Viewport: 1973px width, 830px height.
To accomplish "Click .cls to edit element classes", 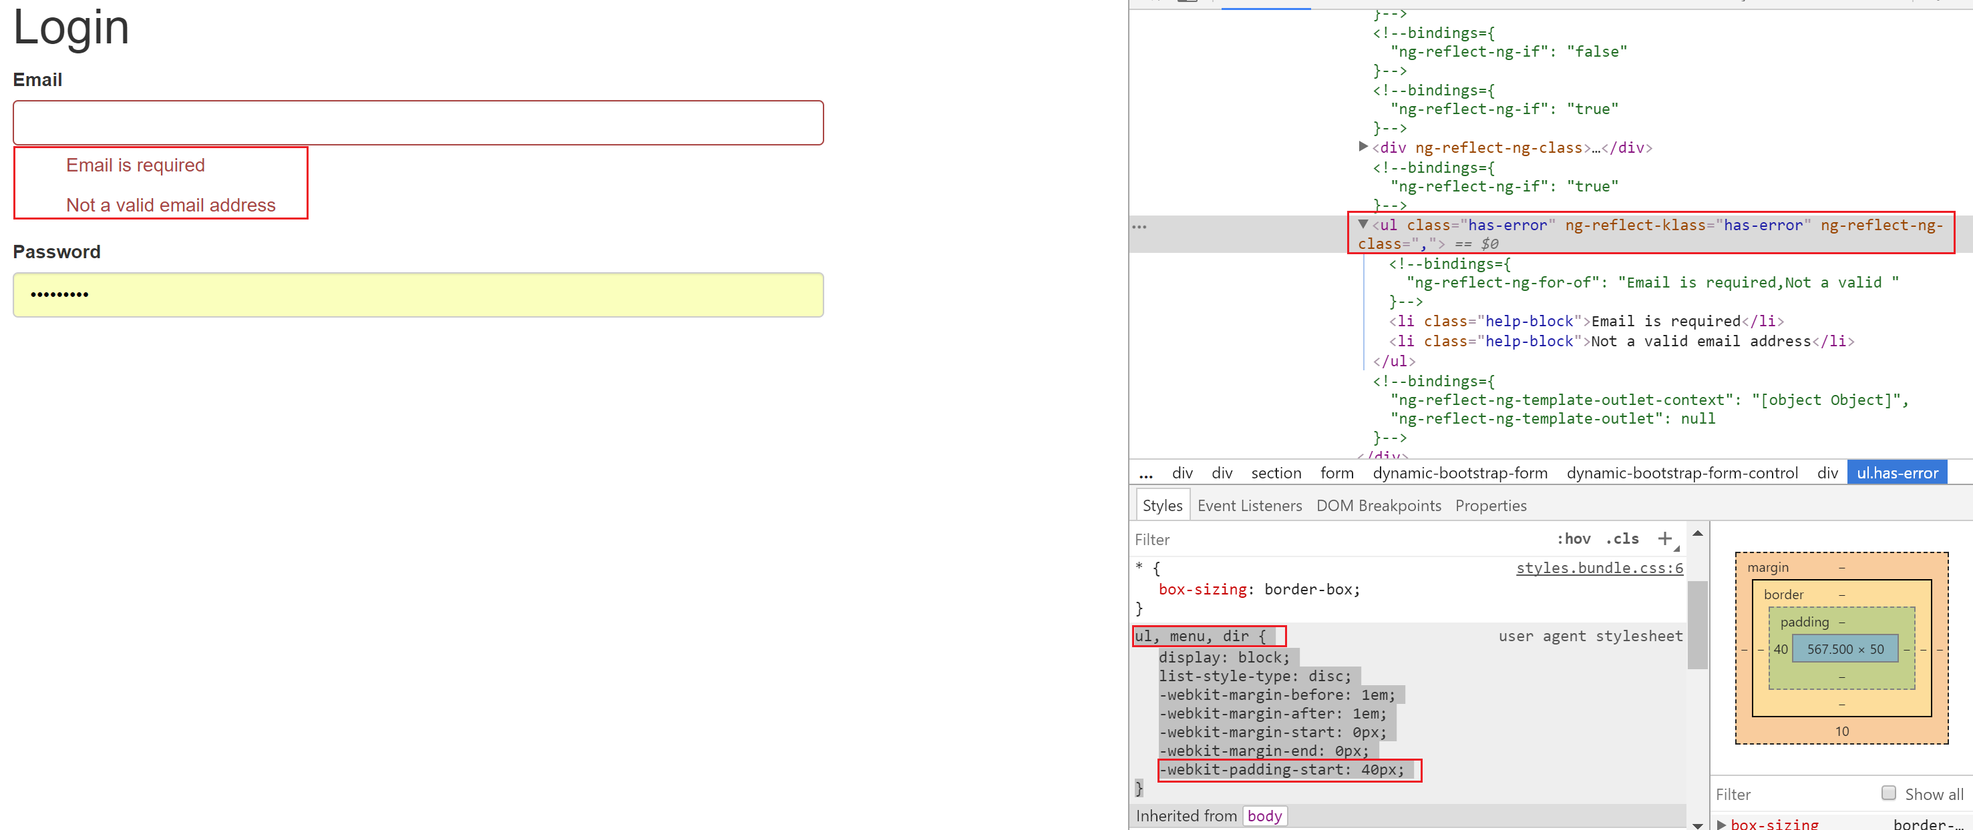I will [x=1622, y=538].
